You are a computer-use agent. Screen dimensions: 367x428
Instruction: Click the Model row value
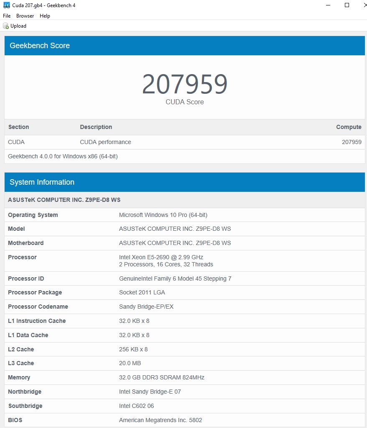[175, 229]
